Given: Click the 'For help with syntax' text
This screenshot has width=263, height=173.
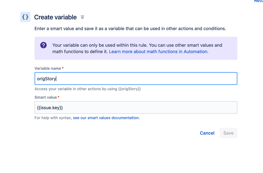Looking at the screenshot, I should coord(53,118).
